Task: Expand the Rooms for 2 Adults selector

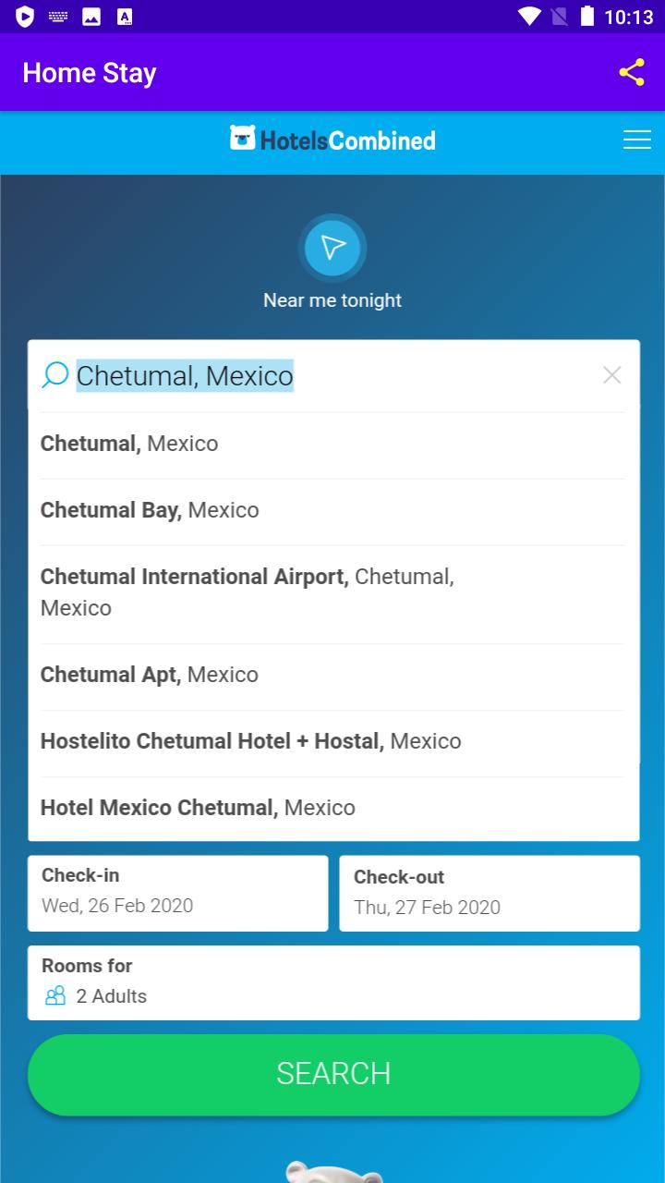Action: click(333, 982)
